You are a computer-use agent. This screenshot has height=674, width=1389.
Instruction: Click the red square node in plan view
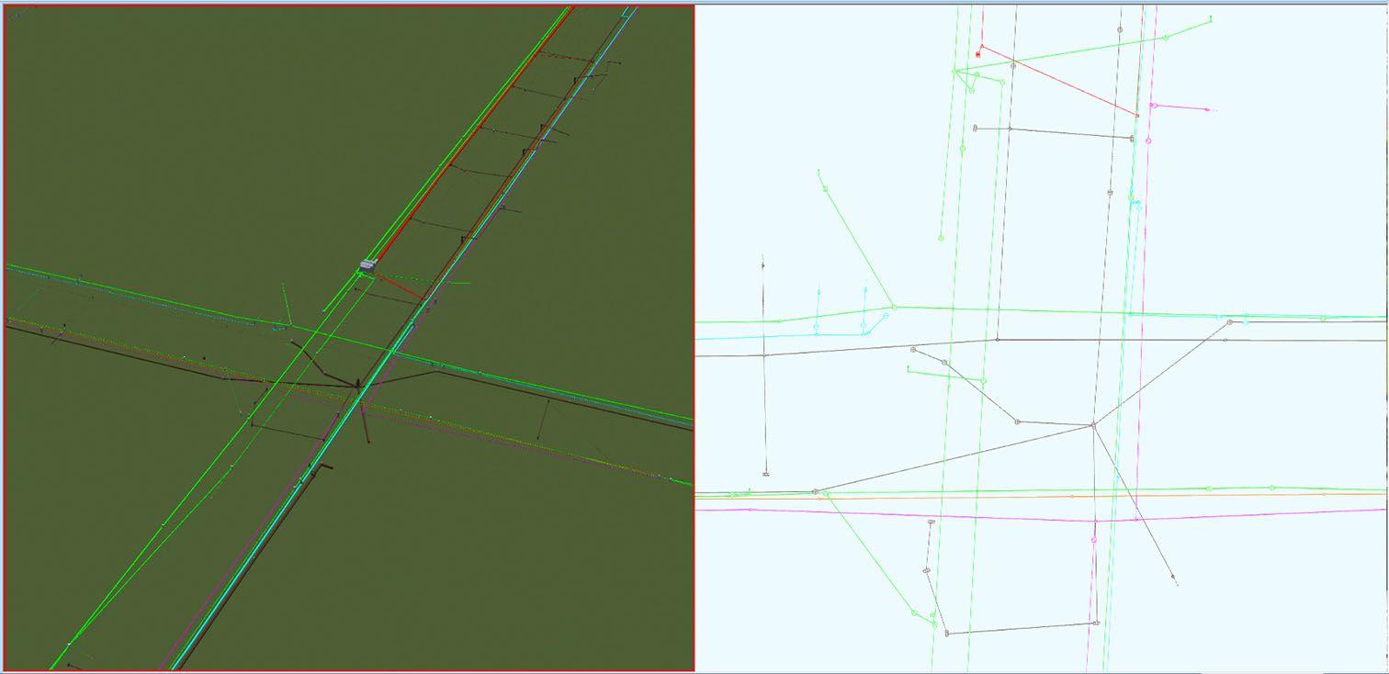(x=977, y=55)
